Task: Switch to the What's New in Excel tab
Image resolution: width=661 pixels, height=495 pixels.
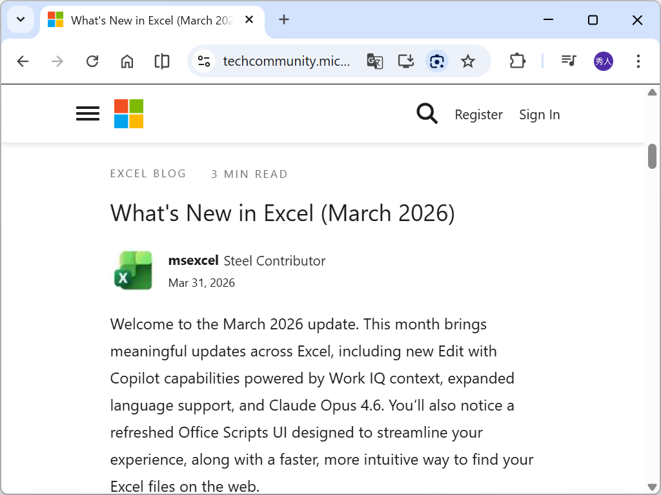Action: coord(148,19)
